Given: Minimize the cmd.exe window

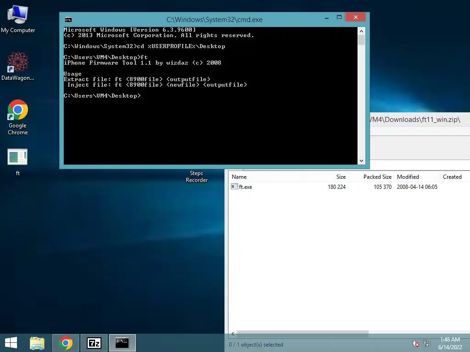Looking at the screenshot, I should coord(327,18).
